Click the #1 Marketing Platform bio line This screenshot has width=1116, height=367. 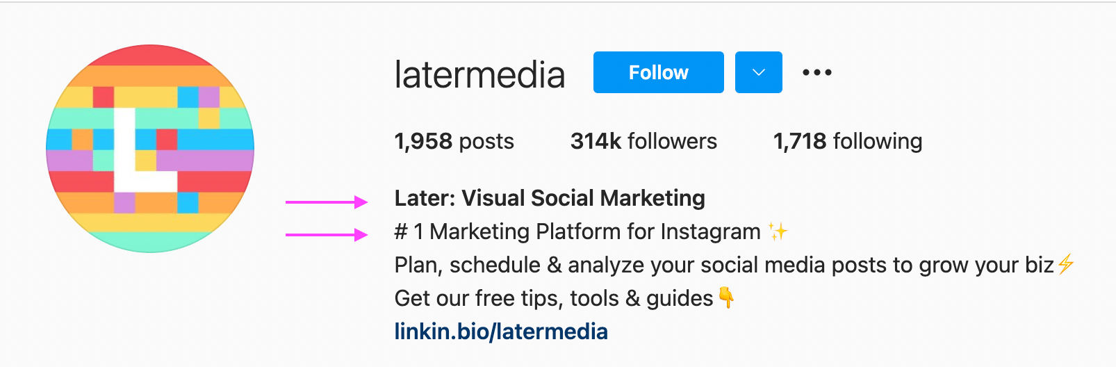click(591, 231)
